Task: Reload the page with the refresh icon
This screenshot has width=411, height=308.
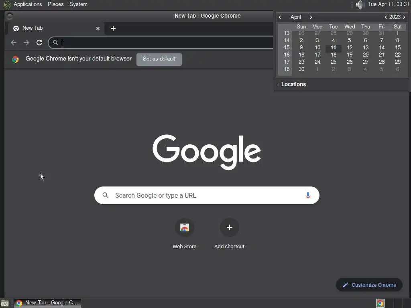Action: [x=39, y=43]
